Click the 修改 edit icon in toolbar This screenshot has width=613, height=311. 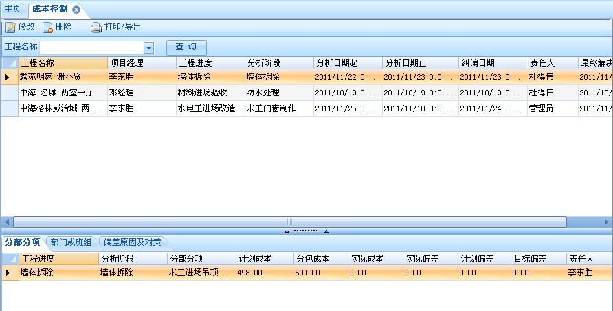click(x=11, y=27)
